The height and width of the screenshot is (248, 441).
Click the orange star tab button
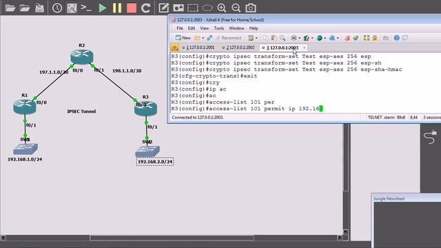click(x=174, y=48)
